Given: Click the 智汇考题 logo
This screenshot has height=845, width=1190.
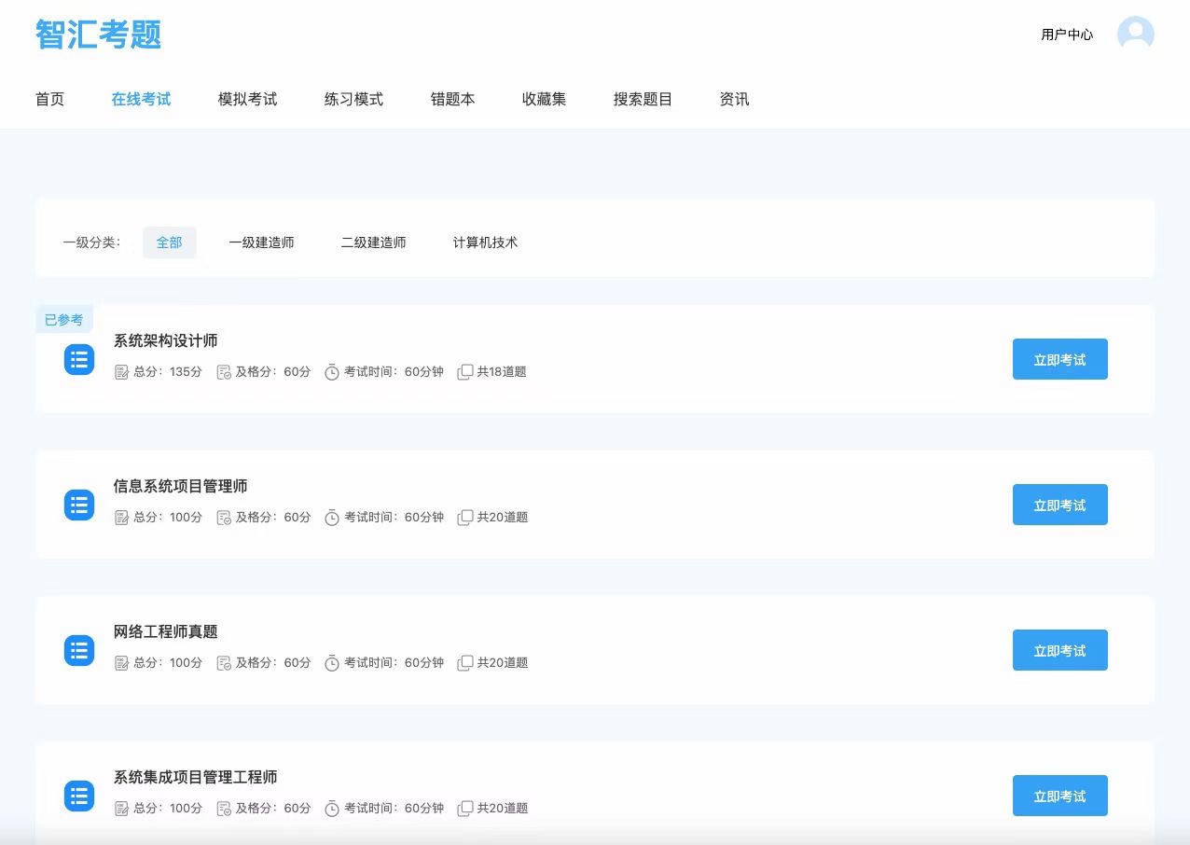Looking at the screenshot, I should point(99,35).
